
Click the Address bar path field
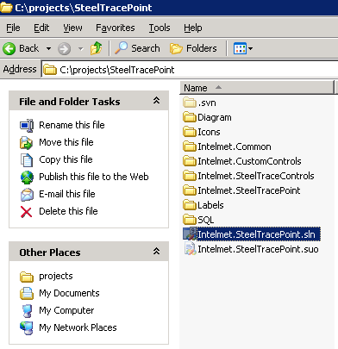coord(190,70)
